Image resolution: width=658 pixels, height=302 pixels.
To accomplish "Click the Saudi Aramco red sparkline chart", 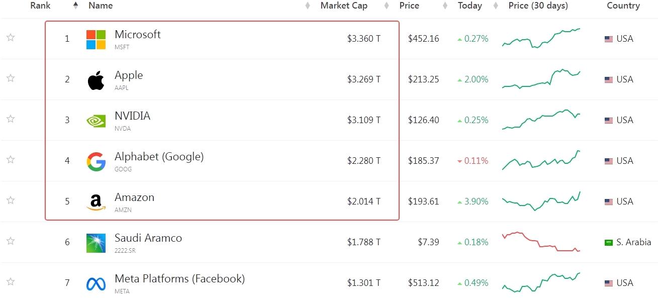I will (541, 242).
